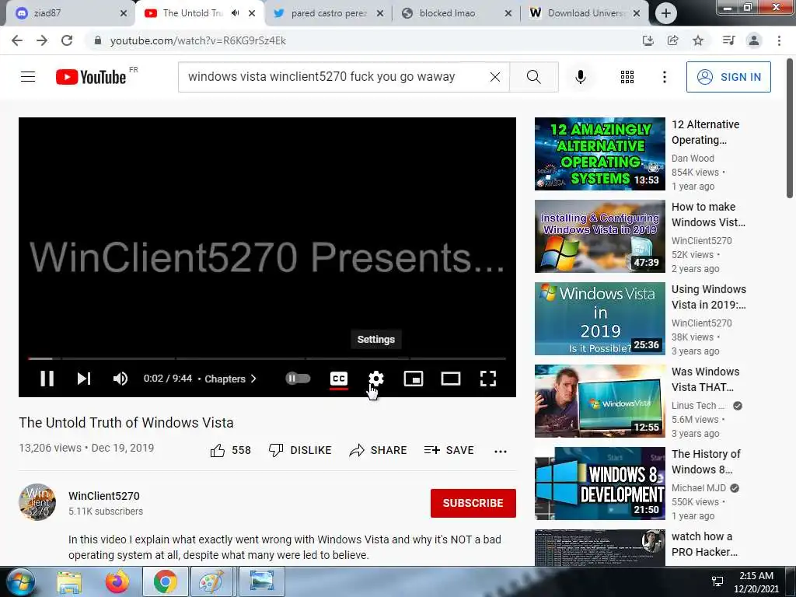Expand the Chapters chevron in player
796x597 pixels.
point(253,379)
